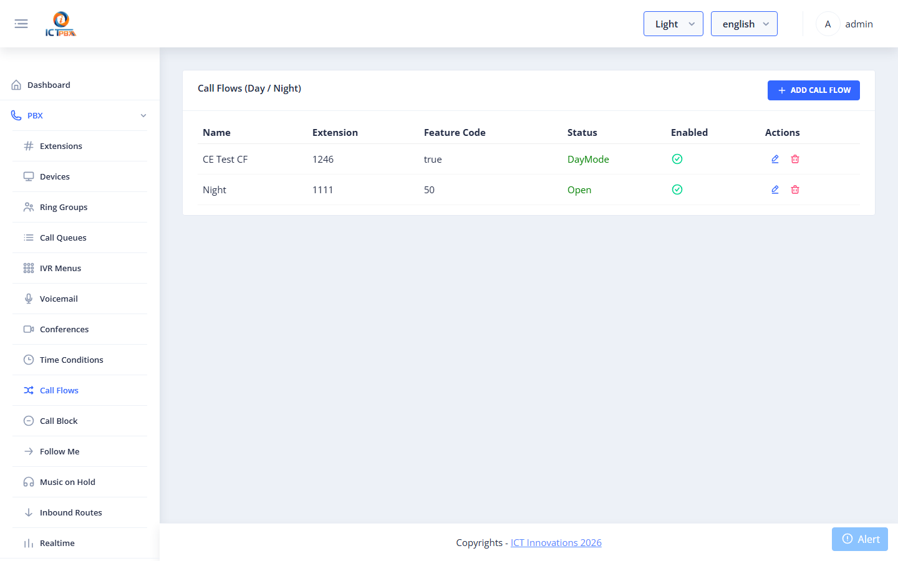Open Call Queues page

point(63,237)
